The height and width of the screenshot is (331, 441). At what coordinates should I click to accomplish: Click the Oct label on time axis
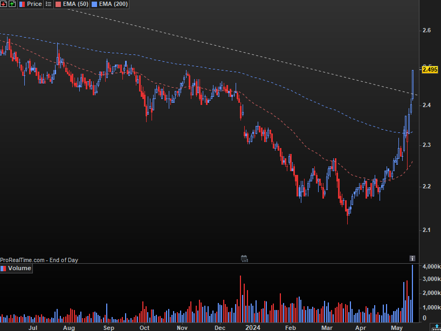click(x=144, y=328)
